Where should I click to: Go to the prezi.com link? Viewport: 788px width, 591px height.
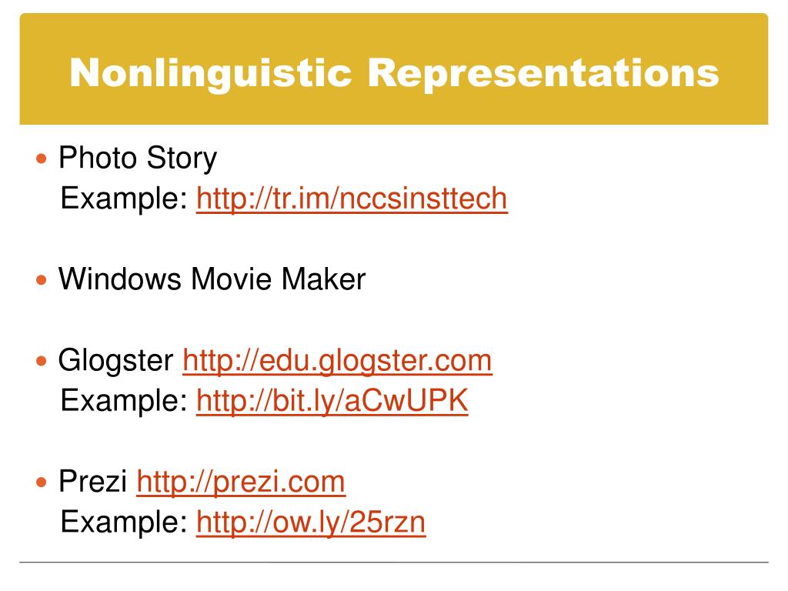click(x=241, y=482)
